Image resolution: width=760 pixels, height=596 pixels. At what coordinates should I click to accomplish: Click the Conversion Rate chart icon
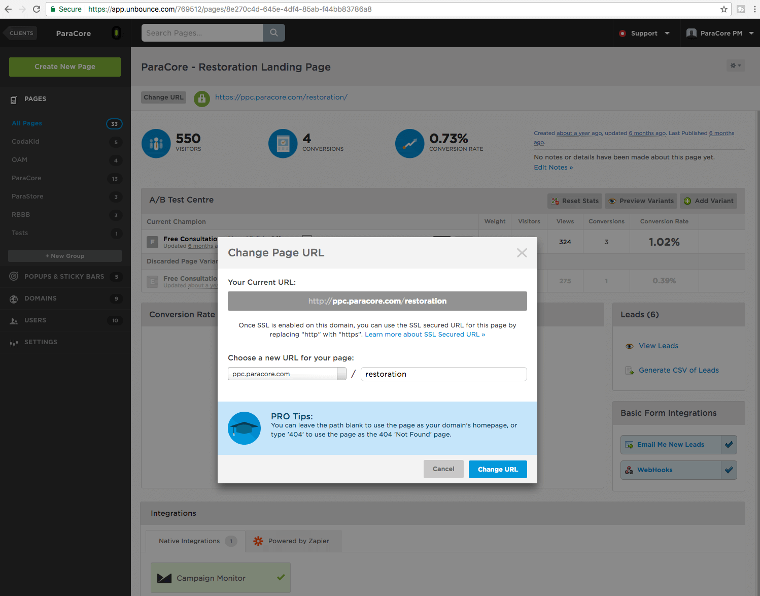coord(410,144)
